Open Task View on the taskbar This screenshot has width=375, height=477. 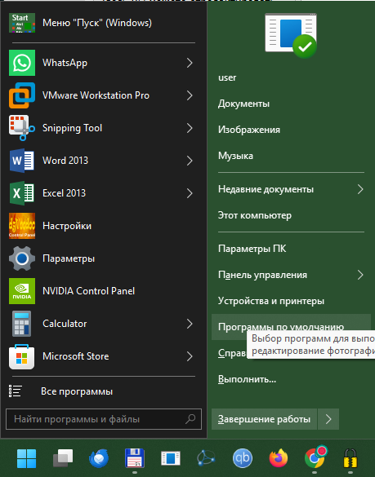[63, 458]
